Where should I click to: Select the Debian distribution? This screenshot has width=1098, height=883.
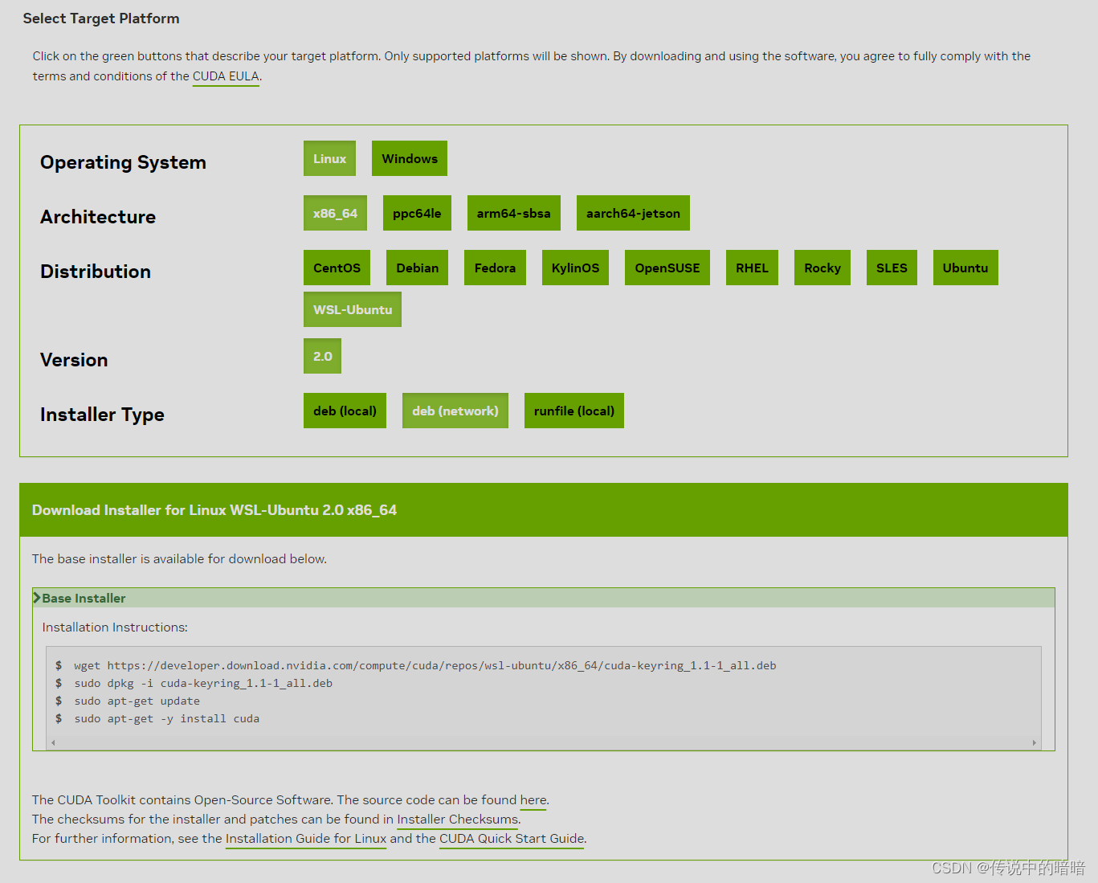(417, 268)
